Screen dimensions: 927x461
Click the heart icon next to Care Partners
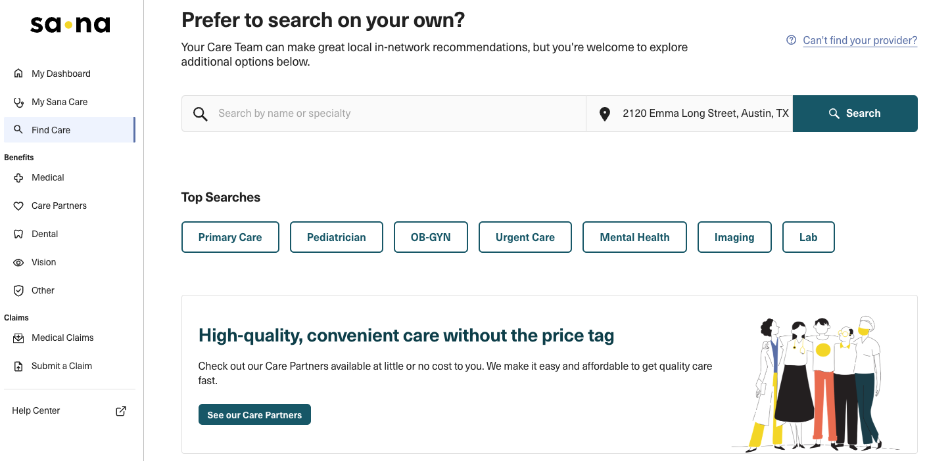click(18, 206)
